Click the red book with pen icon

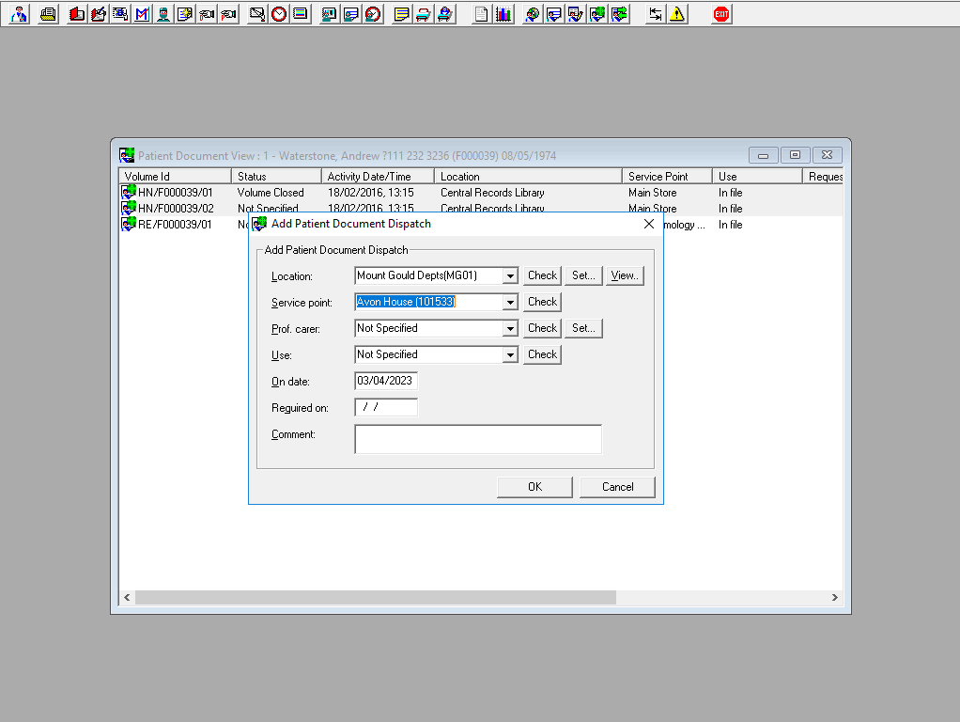point(99,14)
